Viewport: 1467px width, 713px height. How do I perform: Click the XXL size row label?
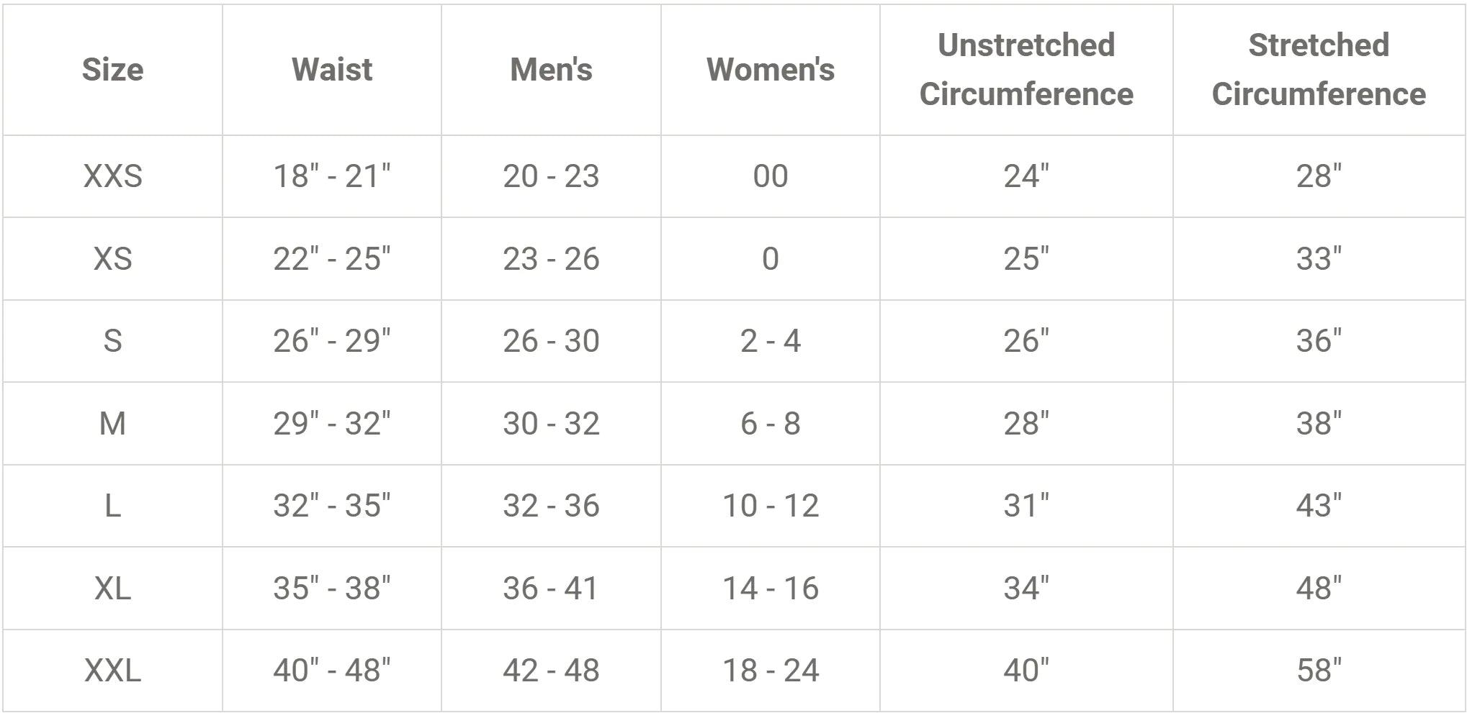[112, 671]
